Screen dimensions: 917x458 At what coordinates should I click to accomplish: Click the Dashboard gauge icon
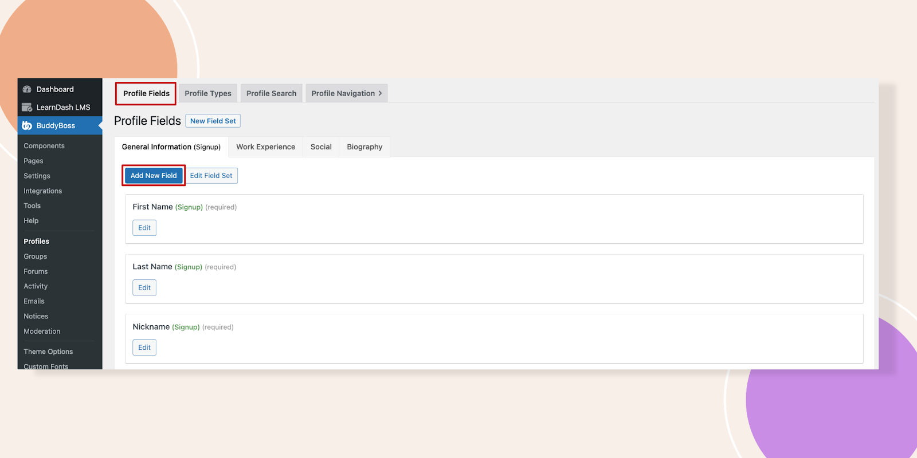point(27,89)
